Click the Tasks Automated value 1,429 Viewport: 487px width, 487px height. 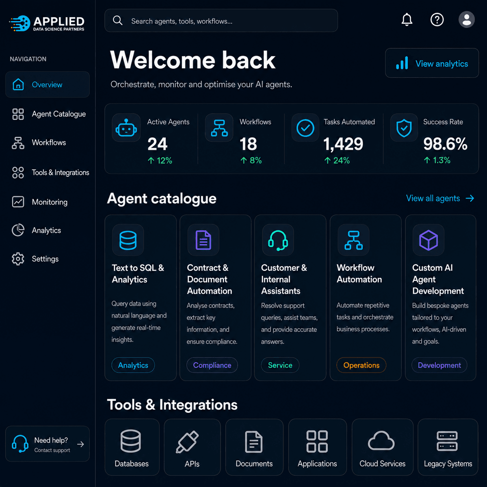(x=343, y=144)
